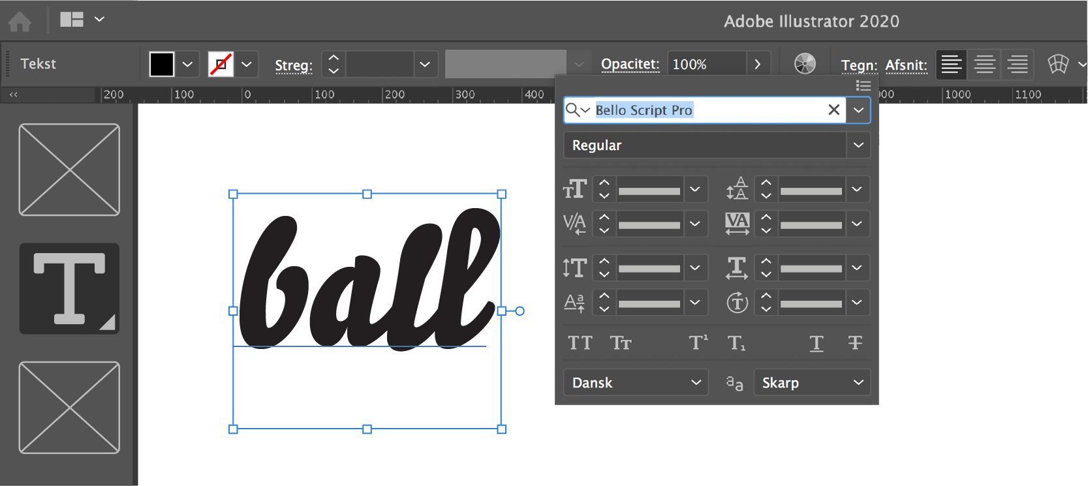
Task: Click the stroke weight value field
Action: (x=380, y=65)
